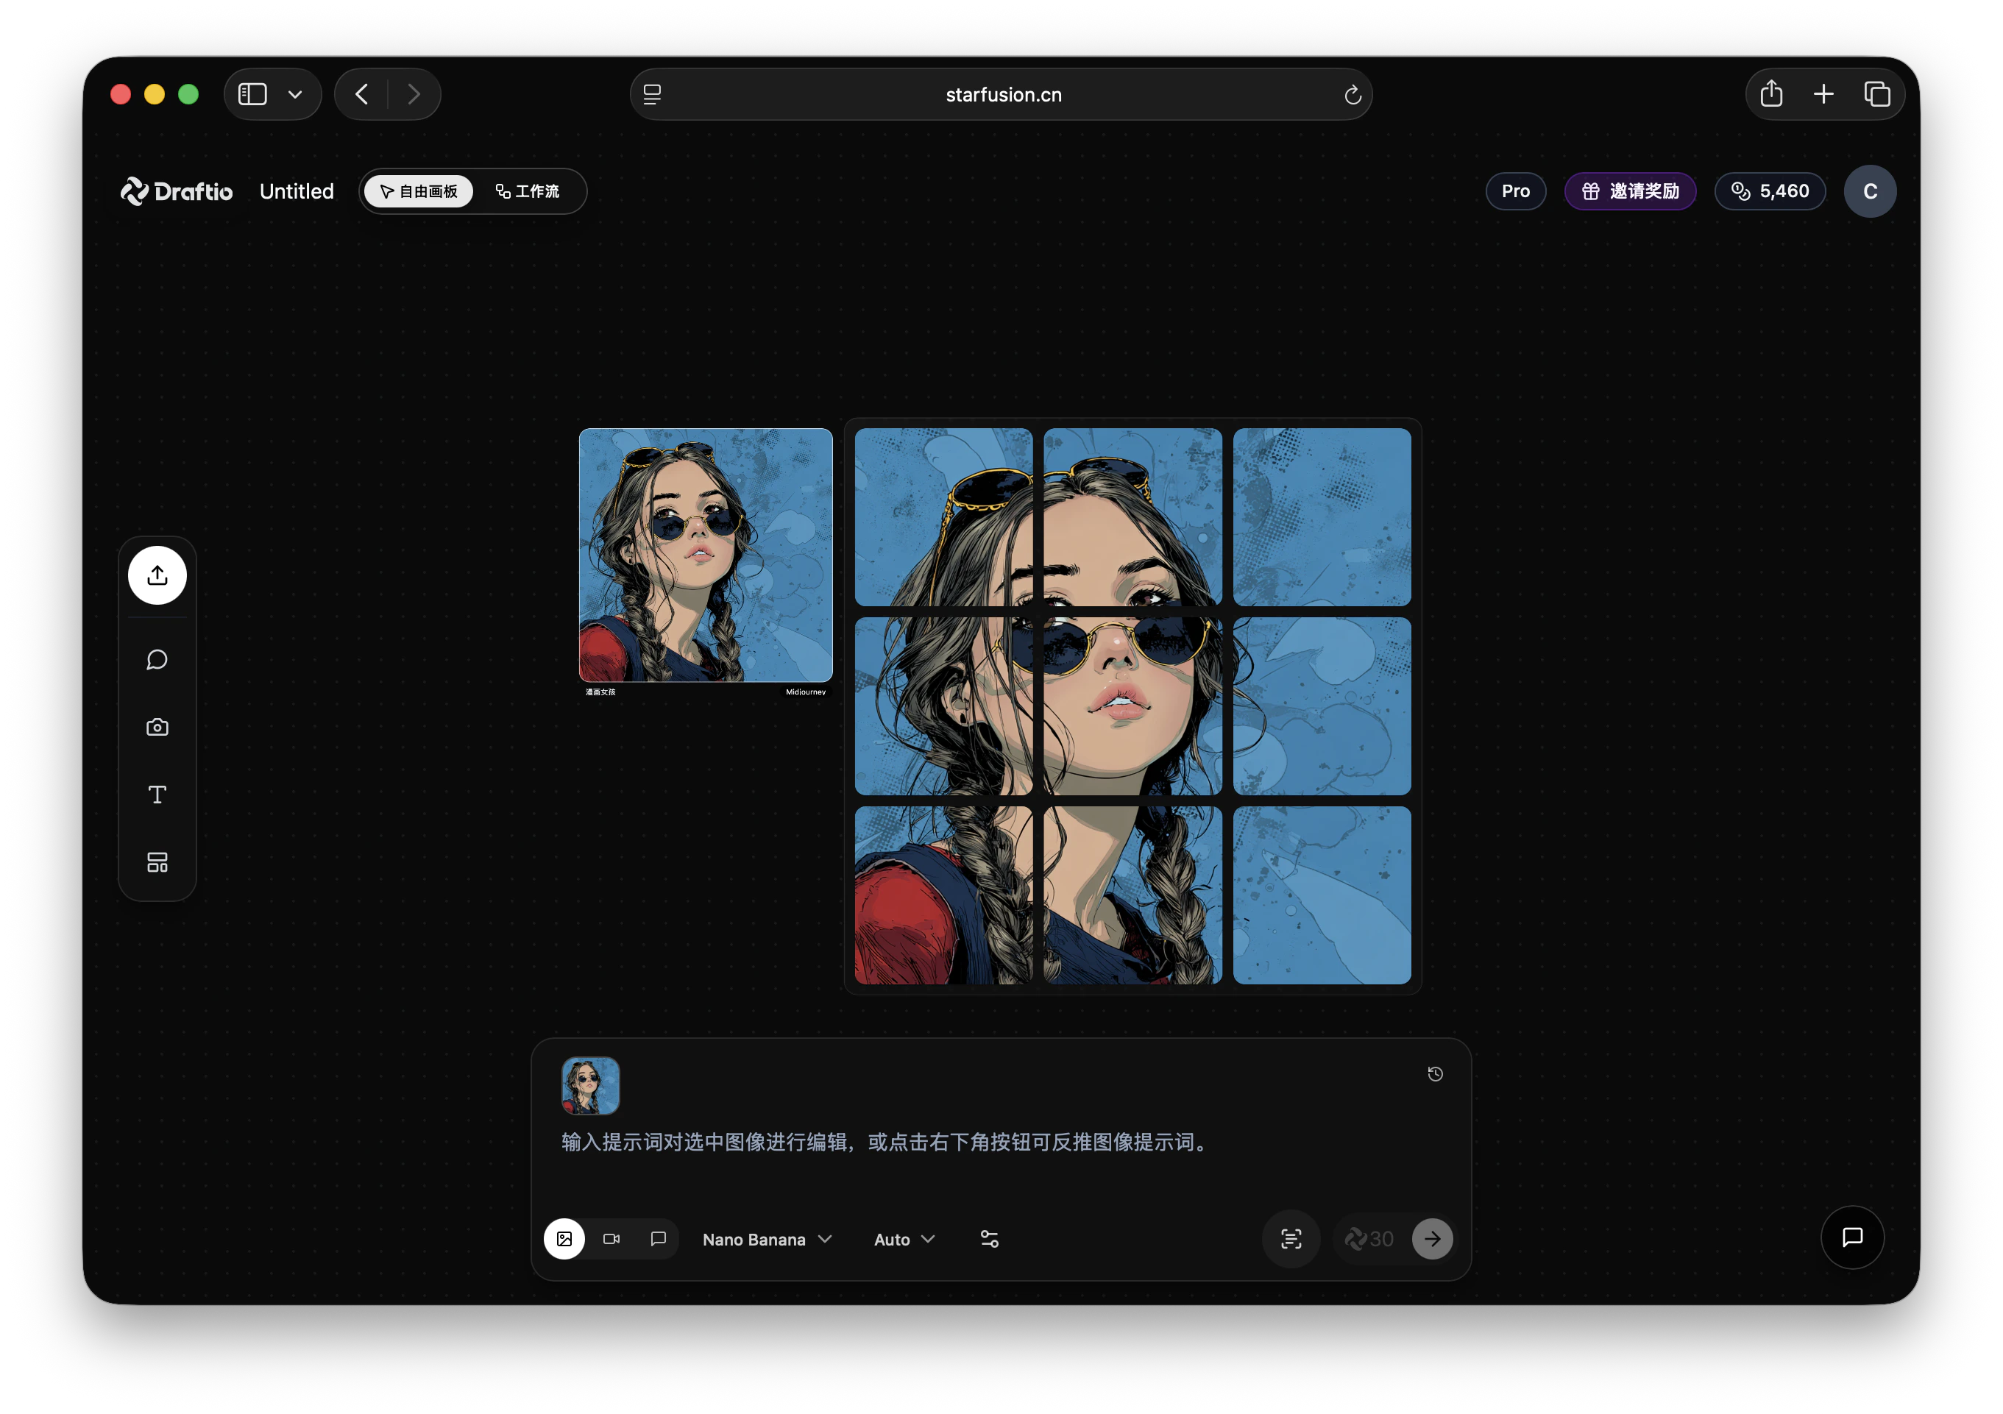The height and width of the screenshot is (1414, 2003).
Task: Click the upload icon at sidebar top
Action: [x=157, y=575]
